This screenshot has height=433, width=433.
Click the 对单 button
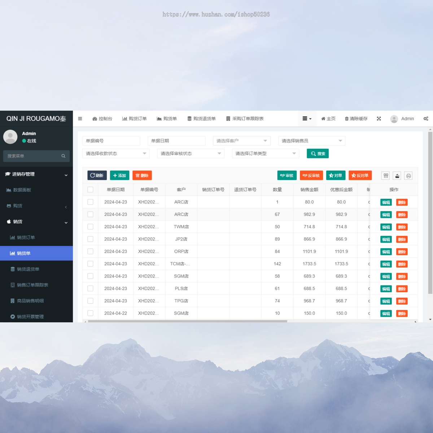coord(336,175)
